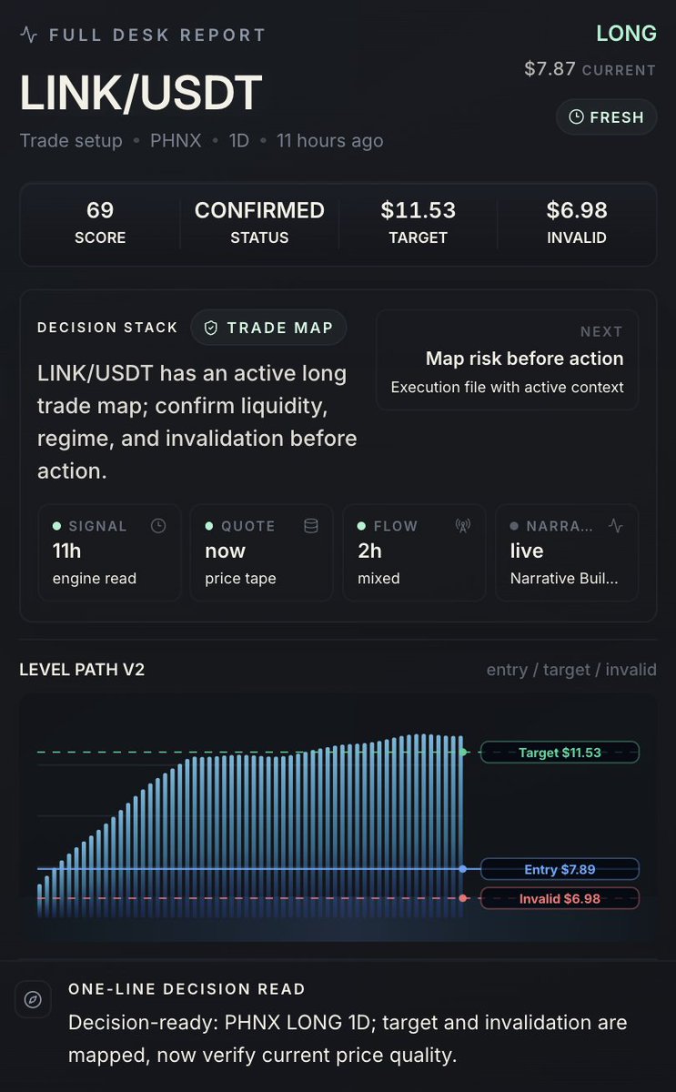The image size is (676, 1092).
Task: Click the Invalid $6.98 chart label
Action: point(560,898)
